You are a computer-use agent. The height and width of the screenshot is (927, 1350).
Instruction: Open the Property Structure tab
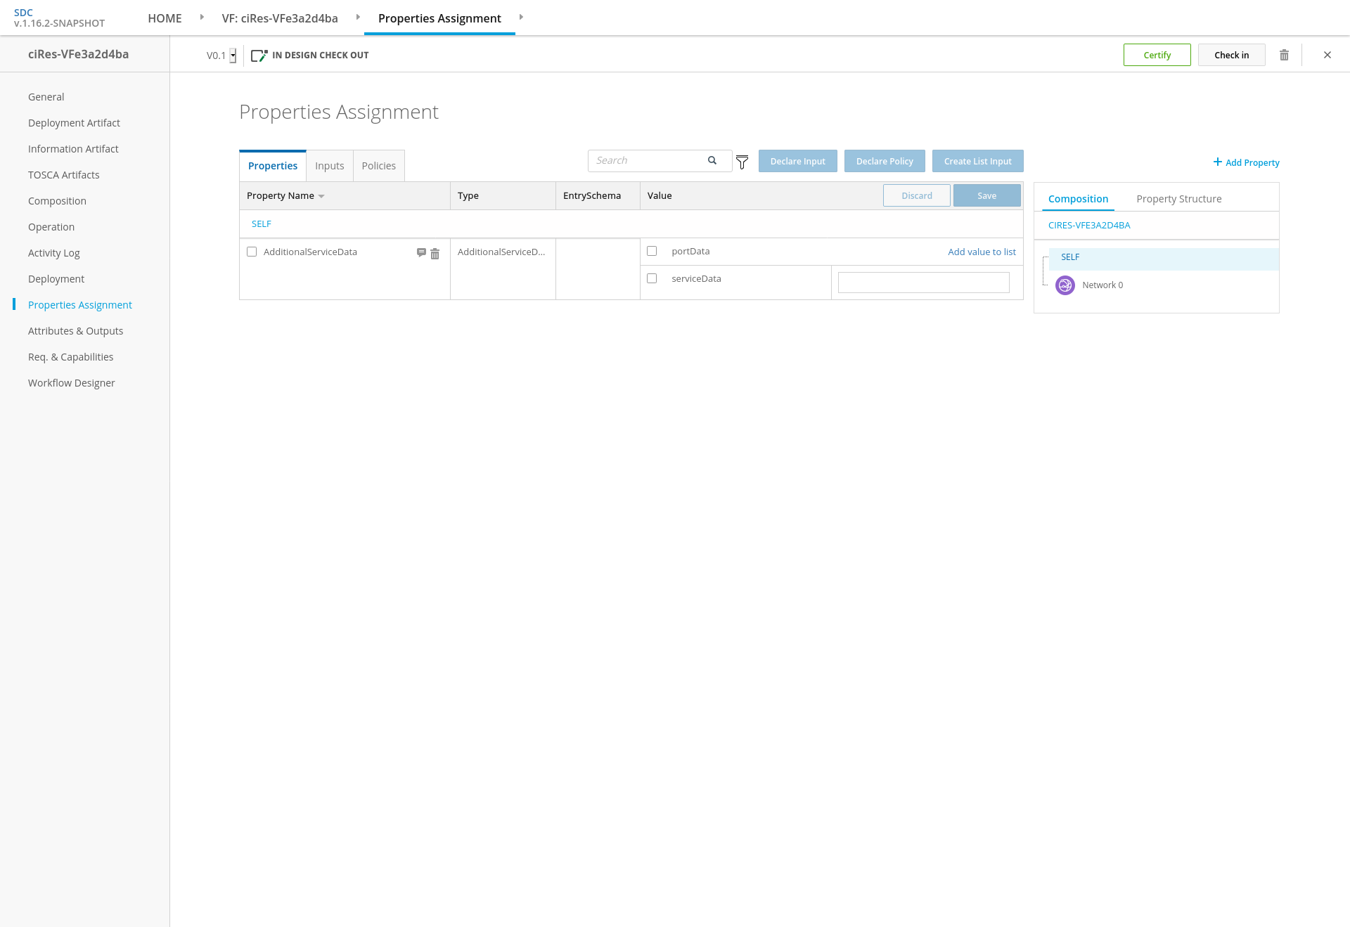[x=1178, y=199]
